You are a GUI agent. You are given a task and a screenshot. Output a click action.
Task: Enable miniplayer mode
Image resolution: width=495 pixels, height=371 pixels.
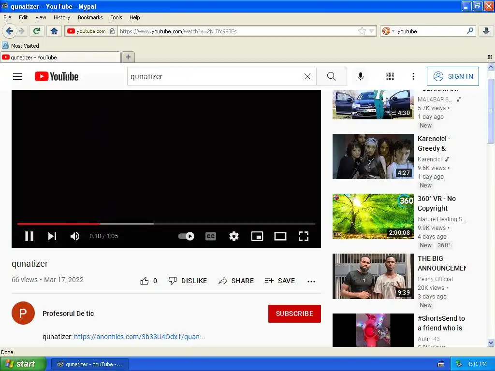point(257,236)
